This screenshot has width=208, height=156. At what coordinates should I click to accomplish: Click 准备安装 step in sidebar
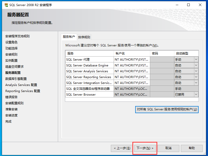pyautogui.click(x=11, y=109)
